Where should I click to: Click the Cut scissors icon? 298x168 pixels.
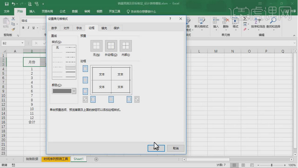(x=13, y=19)
